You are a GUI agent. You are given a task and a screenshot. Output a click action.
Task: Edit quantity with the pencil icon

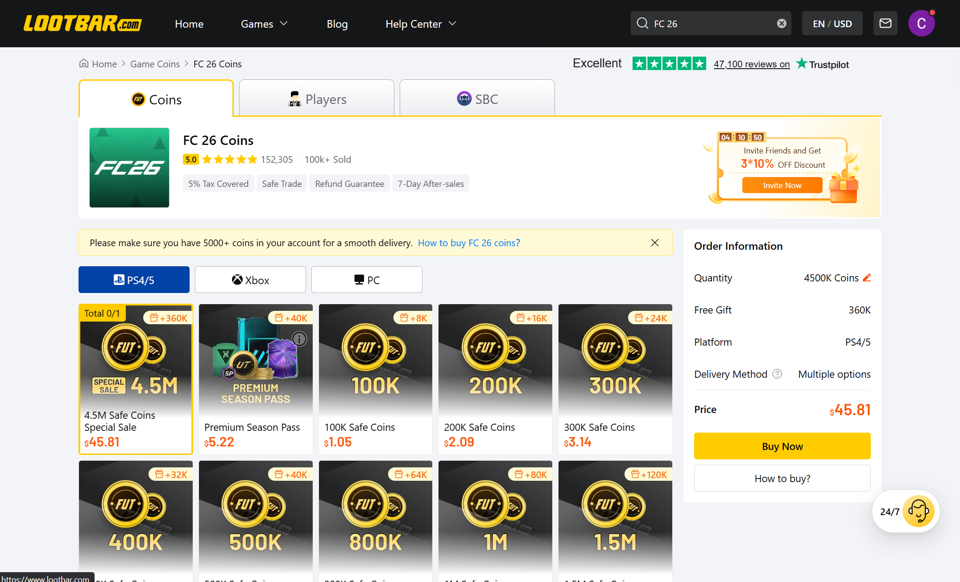tap(867, 277)
